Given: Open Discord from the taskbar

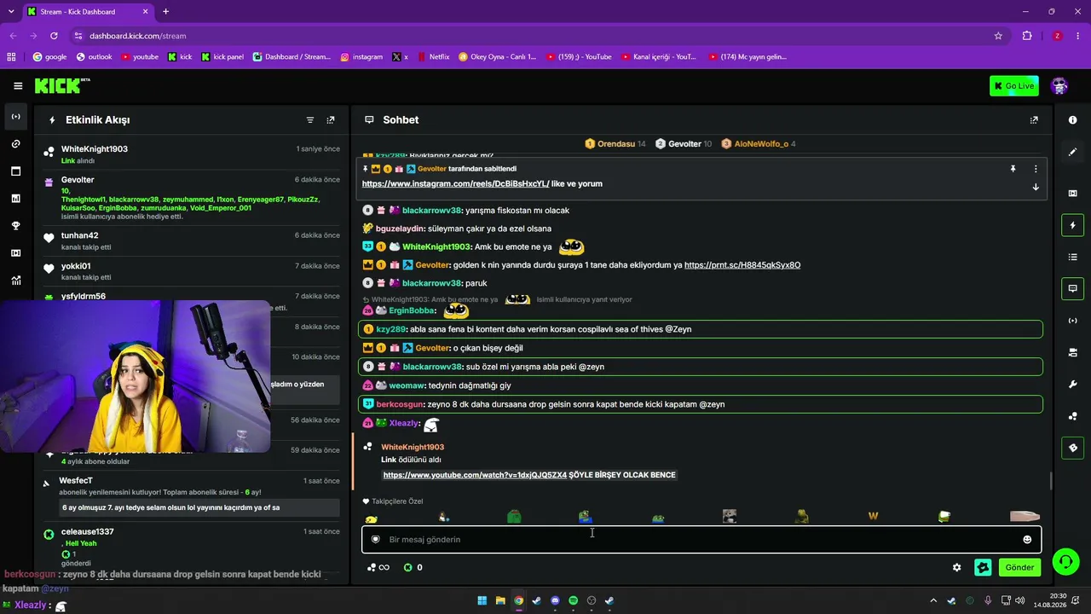Looking at the screenshot, I should pyautogui.click(x=555, y=600).
